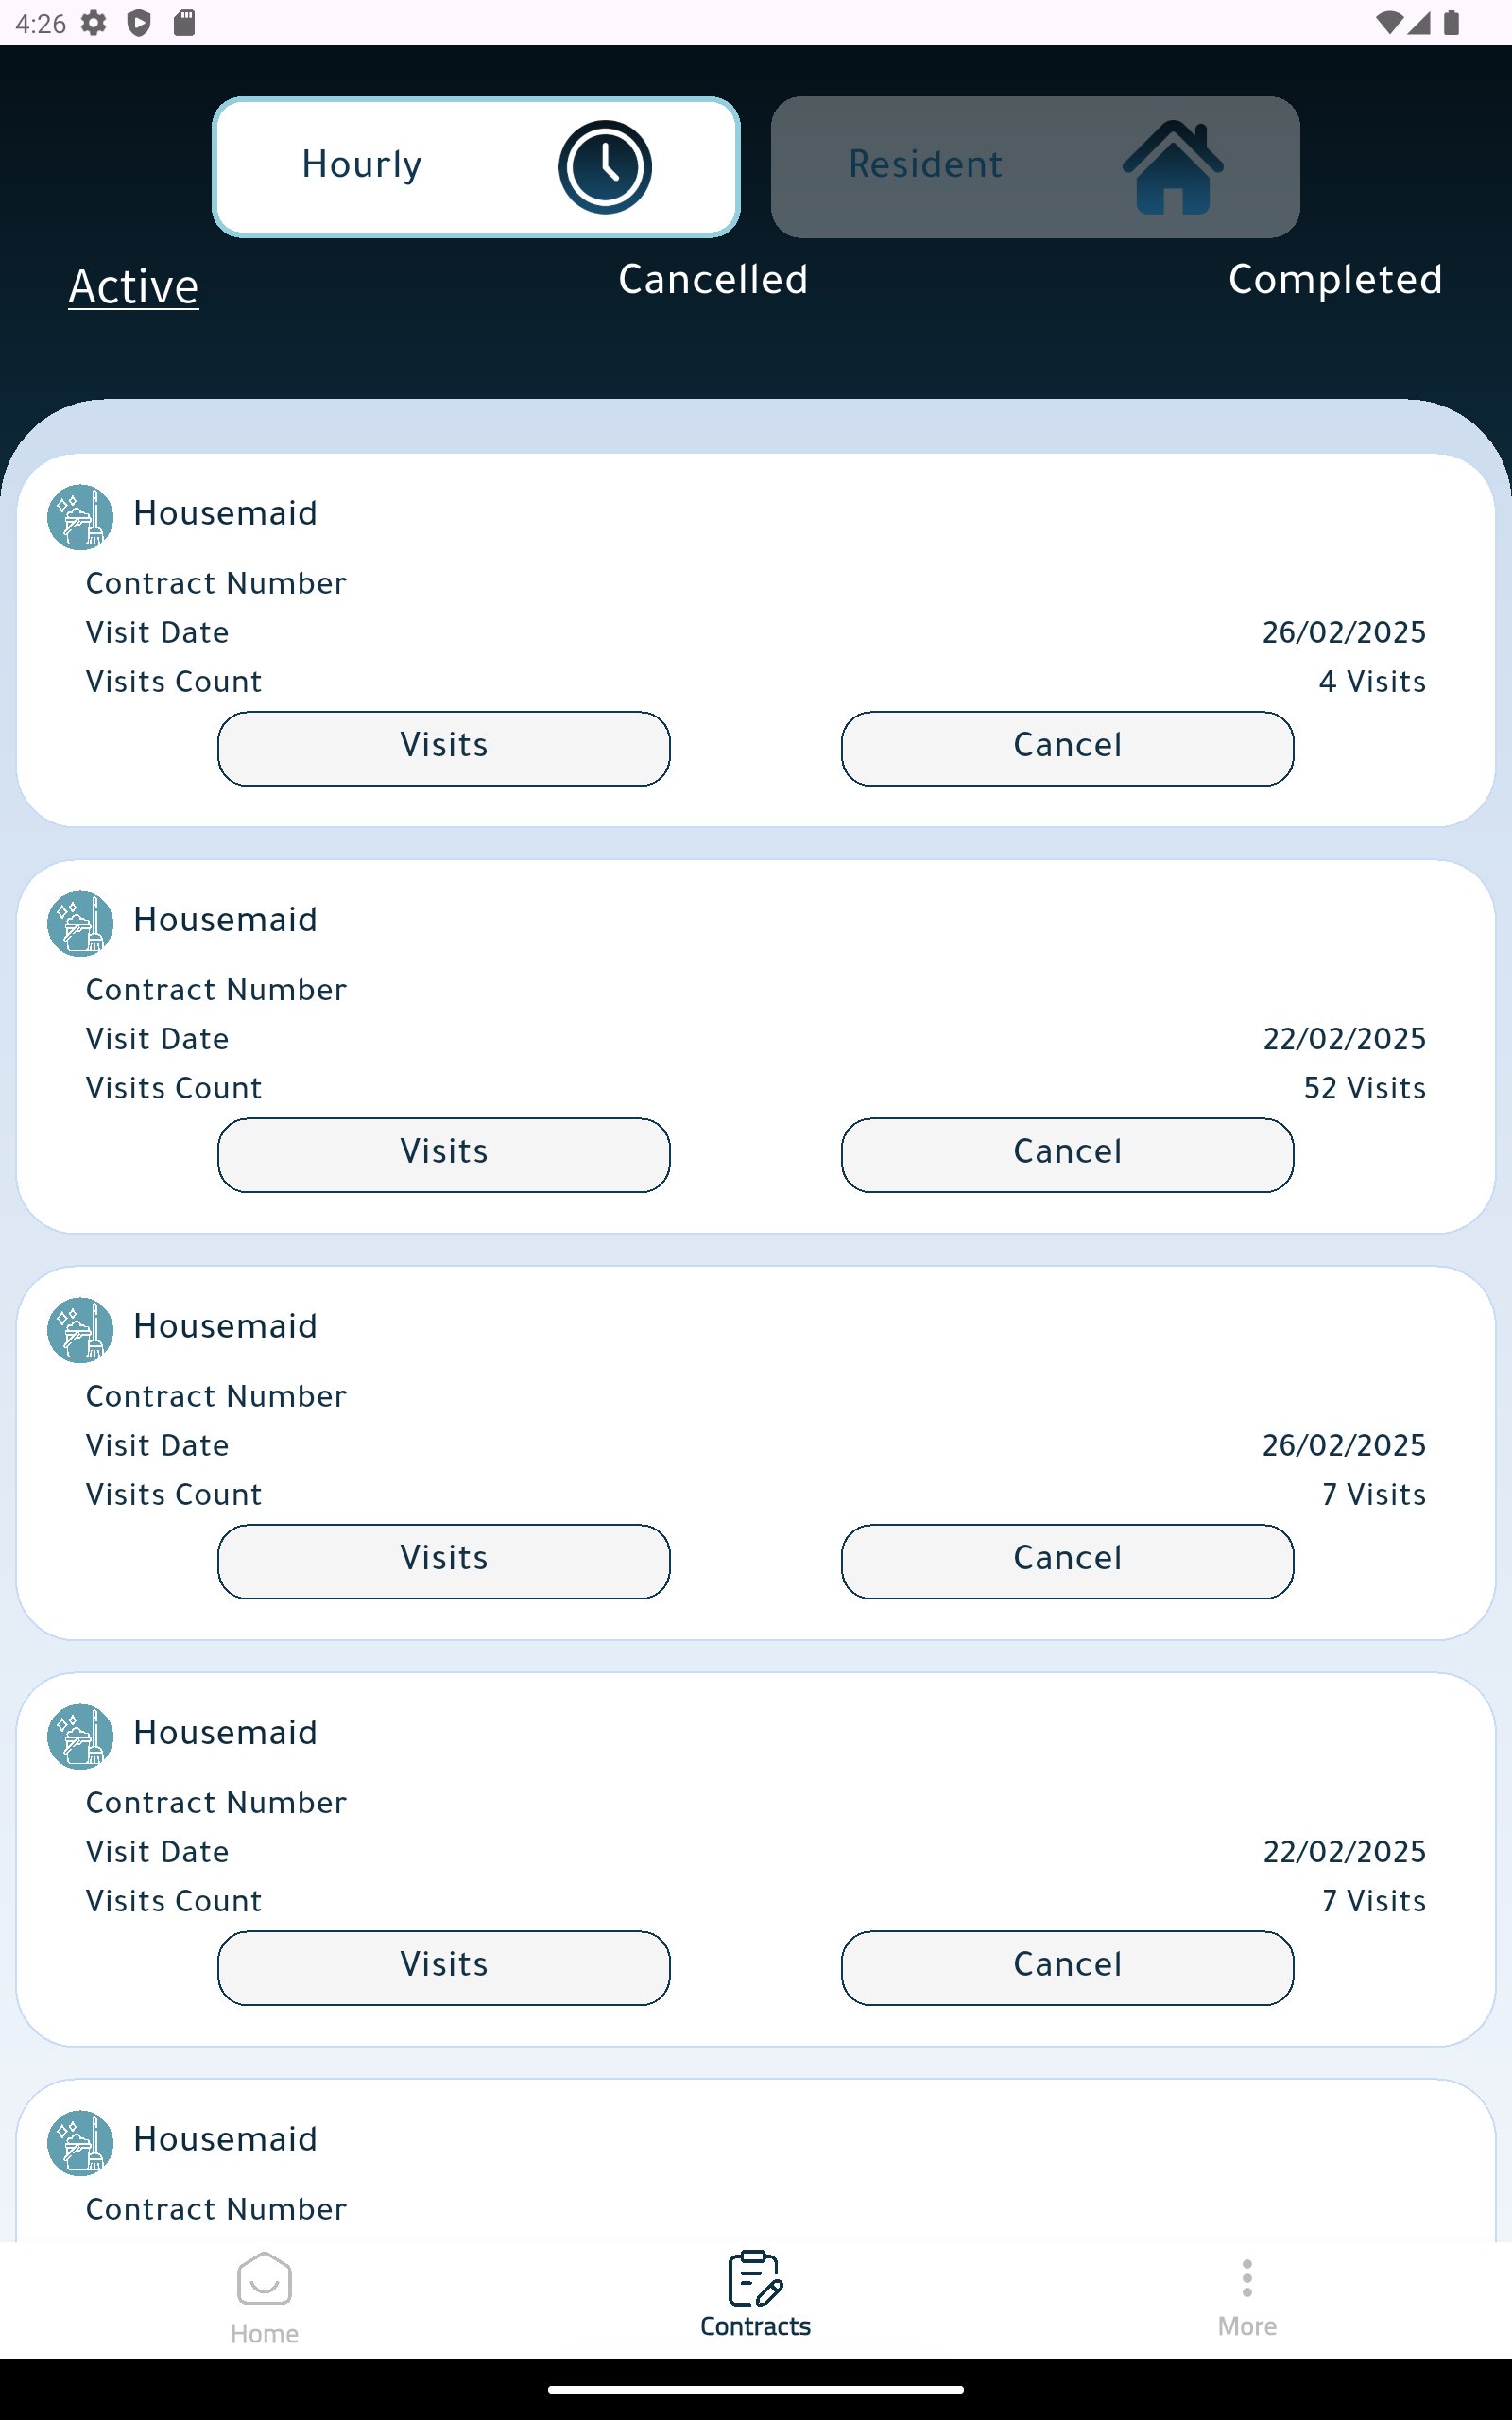Switch to Resident contract type
Screen dimensions: 1512x2420
point(1035,167)
